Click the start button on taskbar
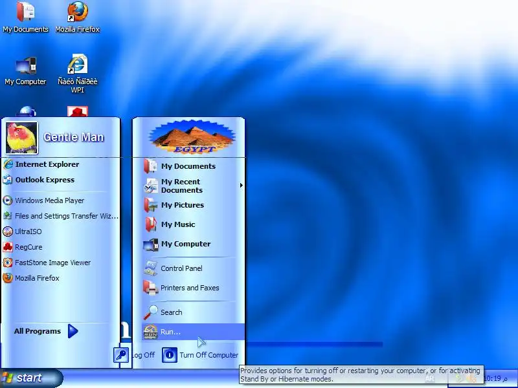This screenshot has width=518, height=388. point(31,378)
